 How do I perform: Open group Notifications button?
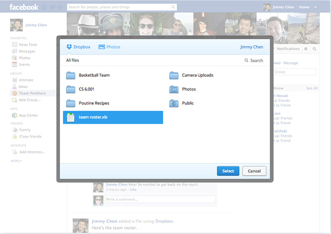click(287, 49)
